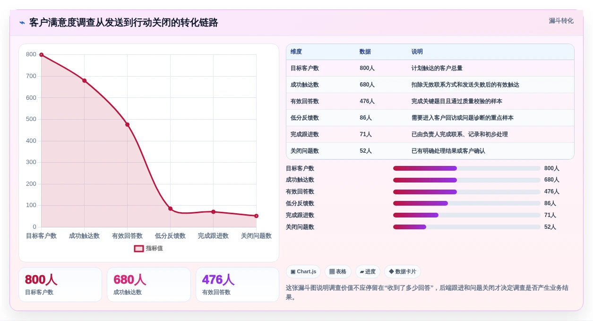
Task: Click the 表格 badge
Action: [x=338, y=272]
